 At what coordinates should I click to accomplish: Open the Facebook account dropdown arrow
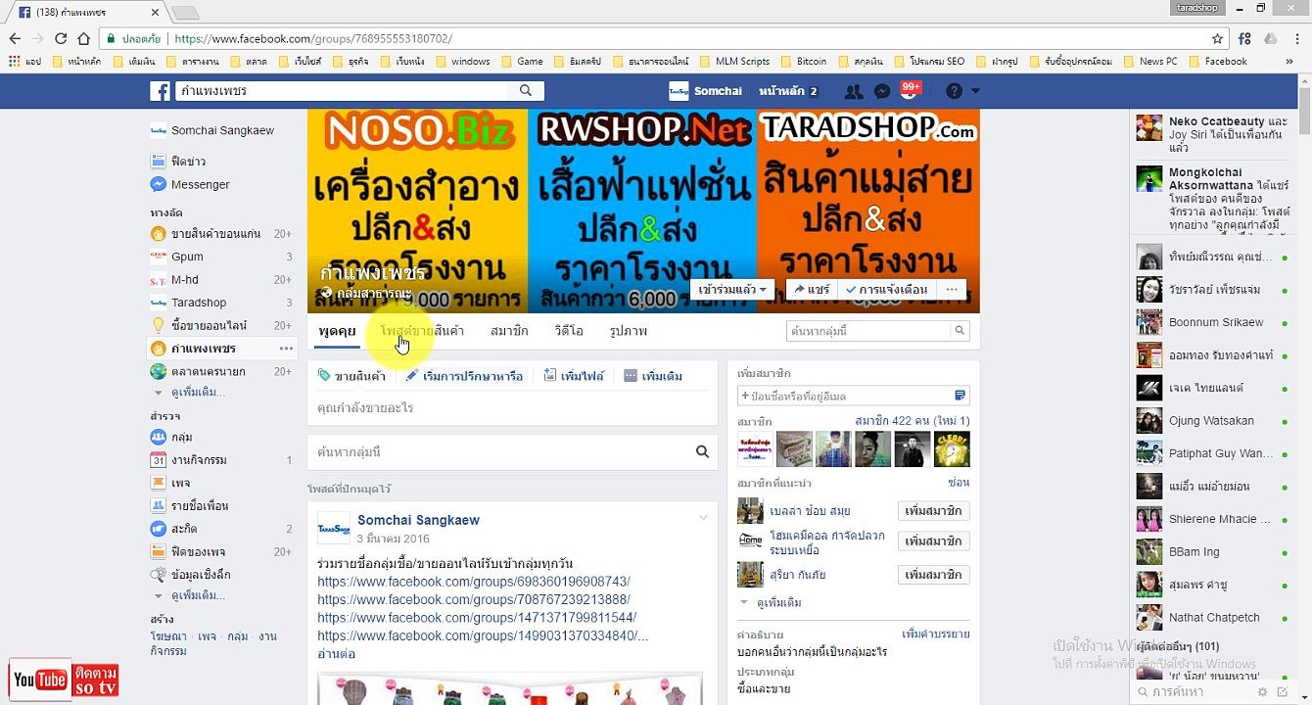975,91
